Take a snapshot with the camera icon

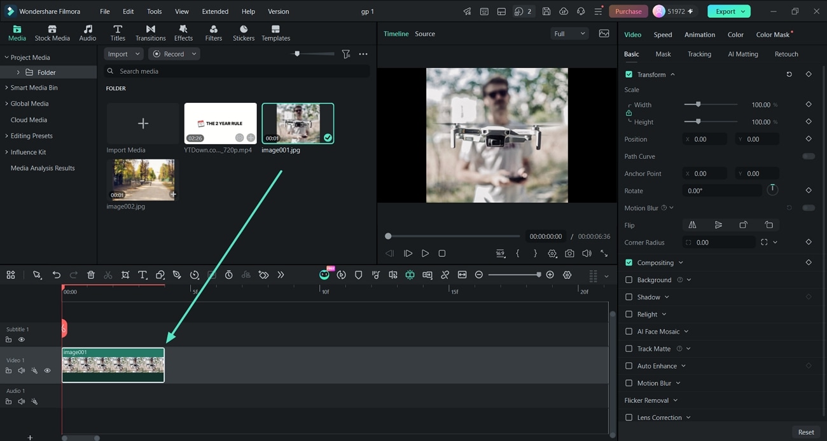569,253
